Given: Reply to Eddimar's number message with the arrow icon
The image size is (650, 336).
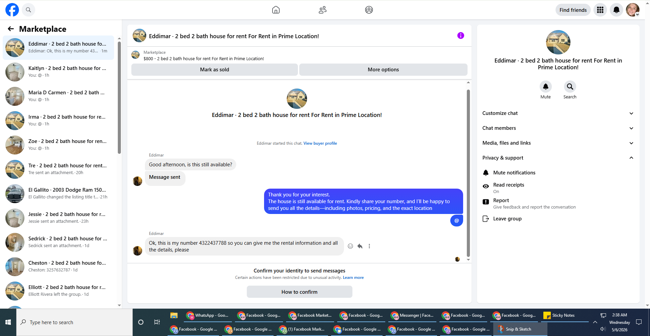Looking at the screenshot, I should pyautogui.click(x=360, y=246).
